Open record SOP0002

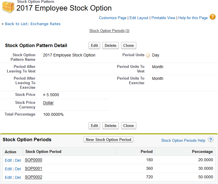coord(33,177)
